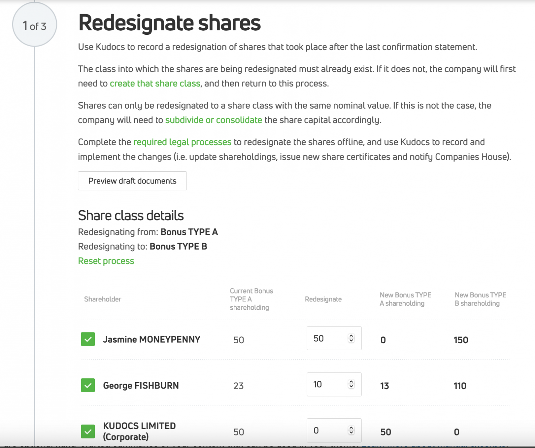Click the stepper arrows in Jasmine MONEYPENNY's Redesignate field
Image resolution: width=535 pixels, height=448 pixels.
(x=351, y=338)
